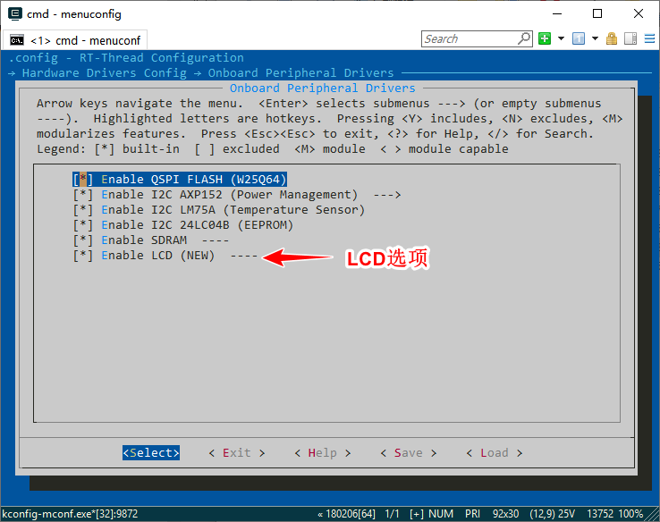
Task: Toggle the split pane view icon
Action: click(630, 38)
